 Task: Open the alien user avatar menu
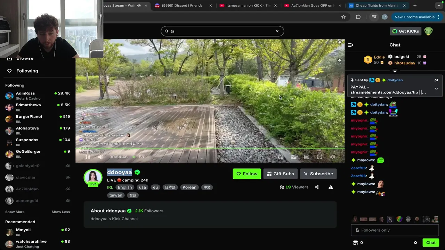pyautogui.click(x=428, y=31)
